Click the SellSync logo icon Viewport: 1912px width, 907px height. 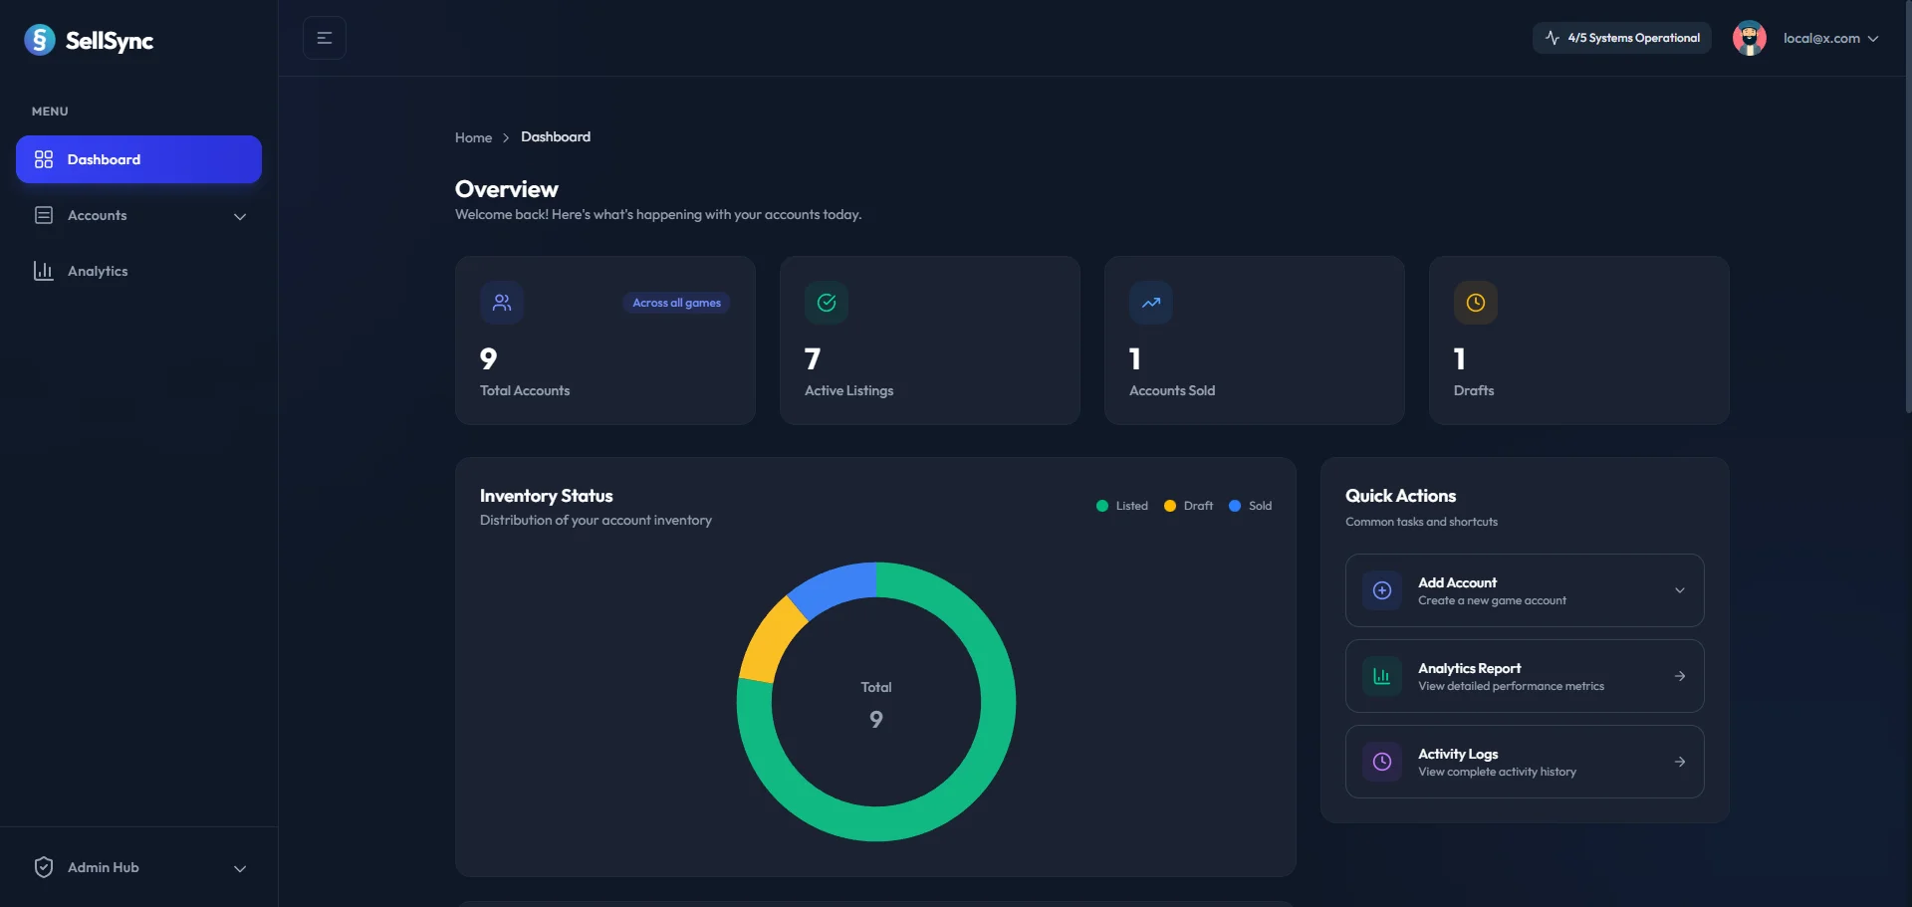(40, 40)
